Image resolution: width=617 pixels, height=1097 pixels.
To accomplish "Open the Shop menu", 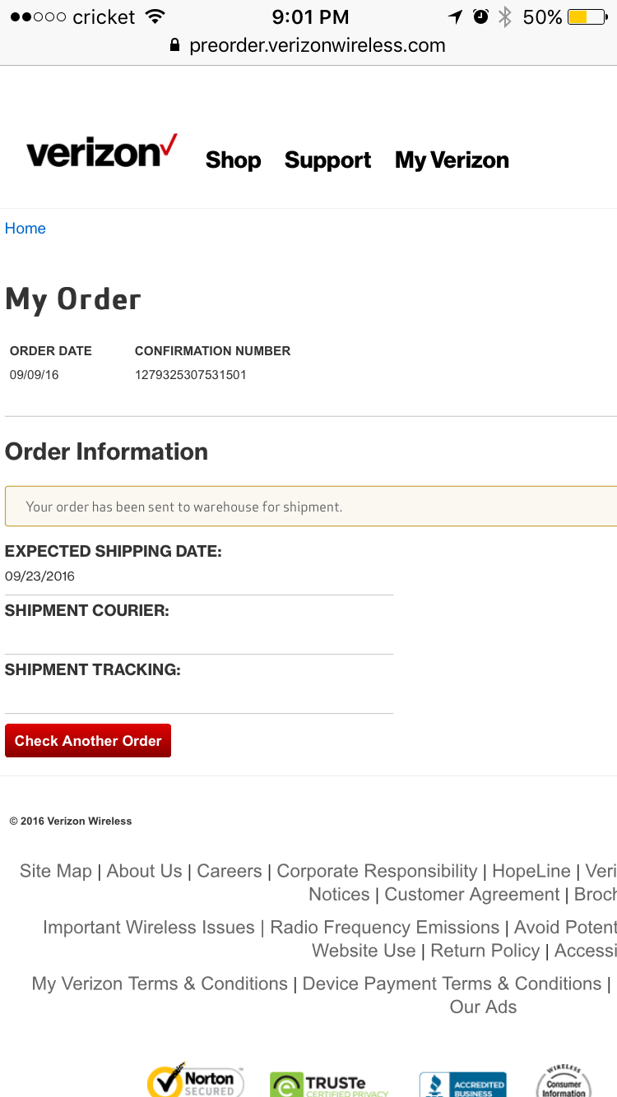I will (234, 160).
